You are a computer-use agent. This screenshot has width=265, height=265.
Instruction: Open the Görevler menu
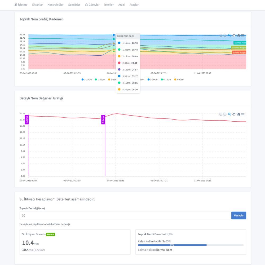92,5
